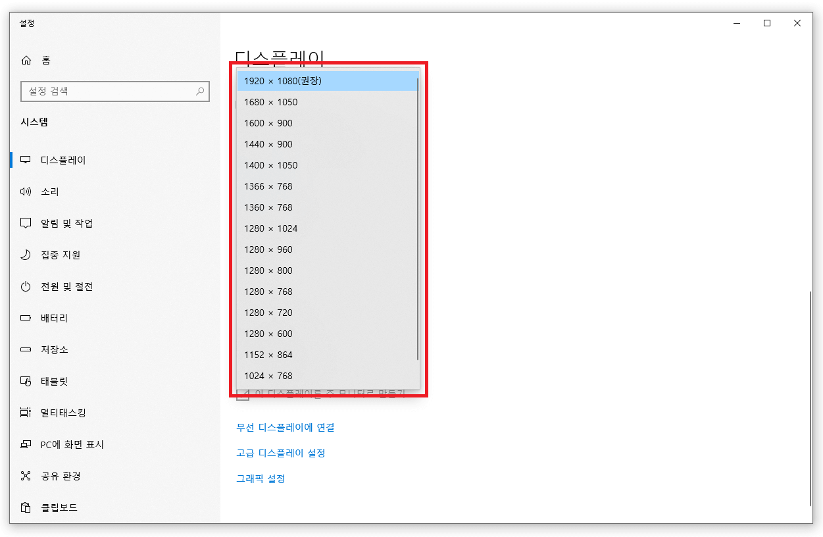
Task: Click the PC에 화면 표시 projection icon
Action: [x=26, y=444]
